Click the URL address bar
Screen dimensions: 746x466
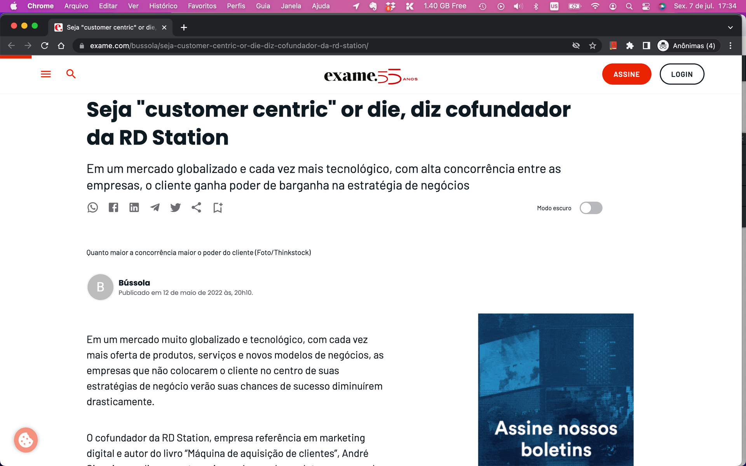click(272, 46)
